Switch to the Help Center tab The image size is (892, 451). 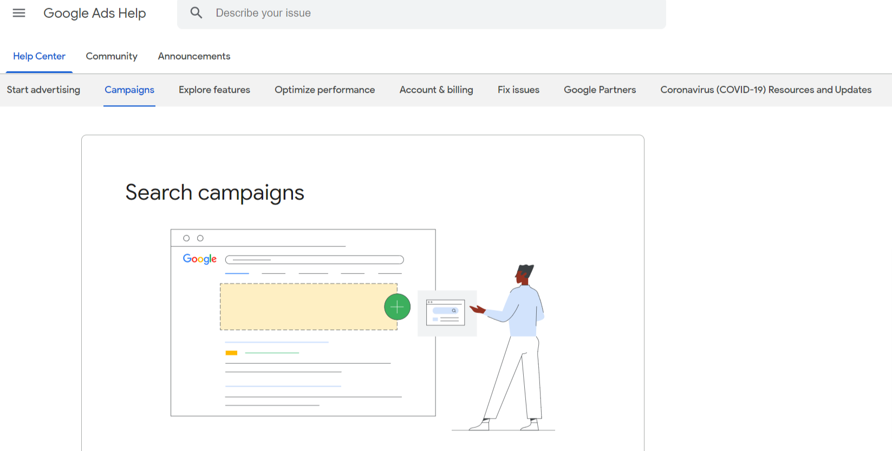39,56
